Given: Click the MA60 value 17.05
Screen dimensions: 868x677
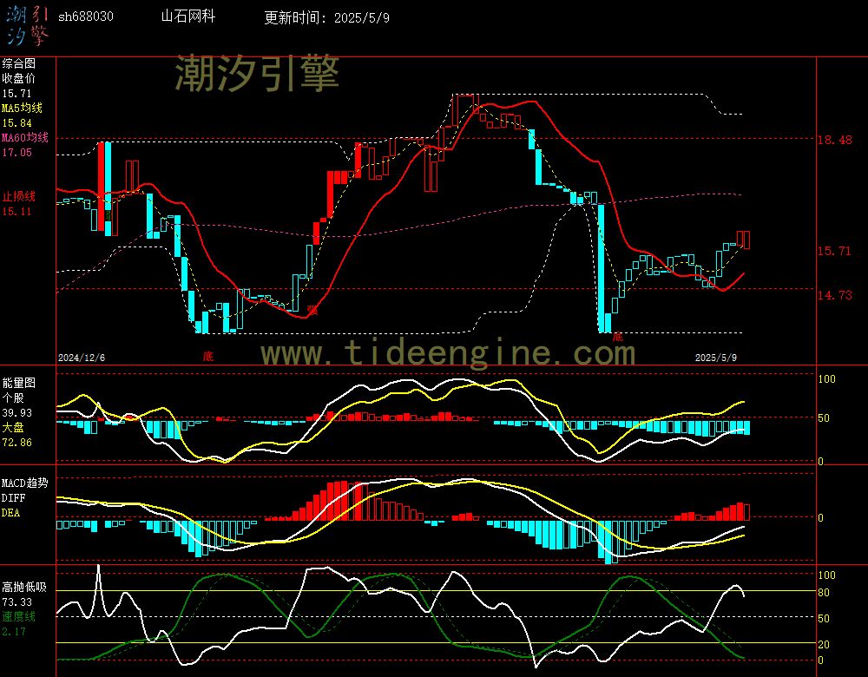Looking at the screenshot, I should [16, 152].
